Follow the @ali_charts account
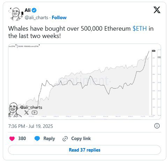Image resolution: width=167 pixels, height=161 pixels. pos(59,17)
